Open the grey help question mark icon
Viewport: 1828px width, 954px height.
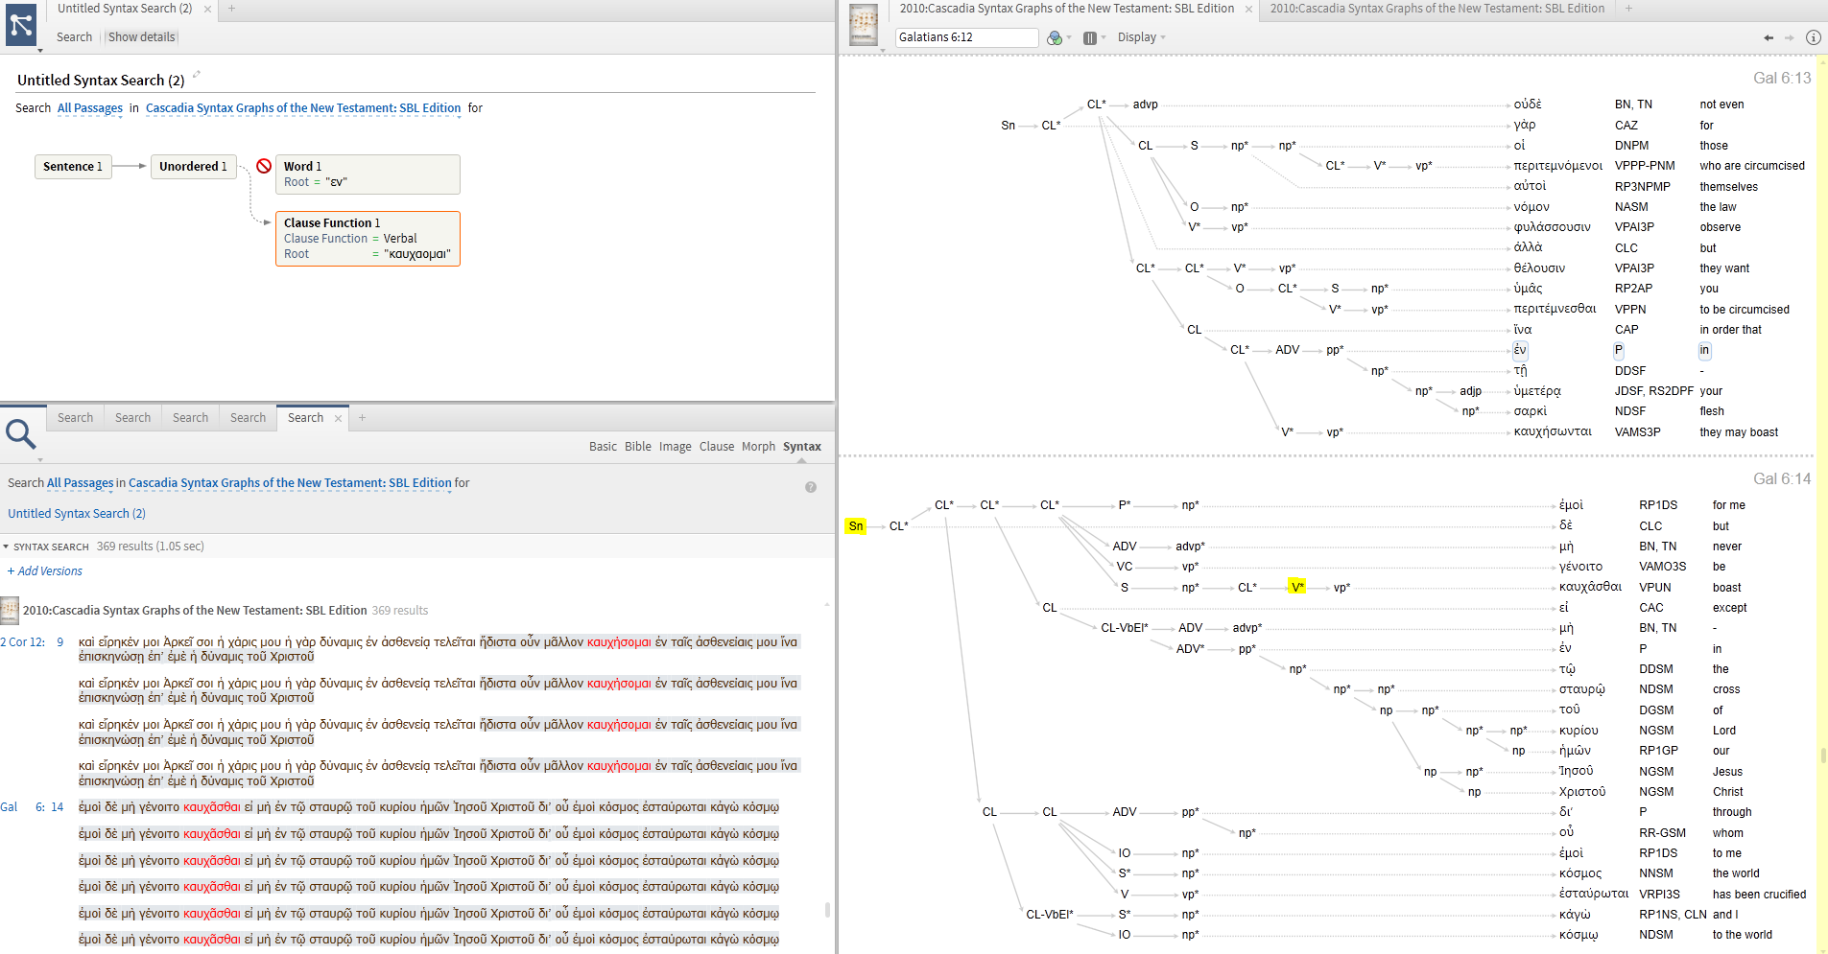coord(811,487)
